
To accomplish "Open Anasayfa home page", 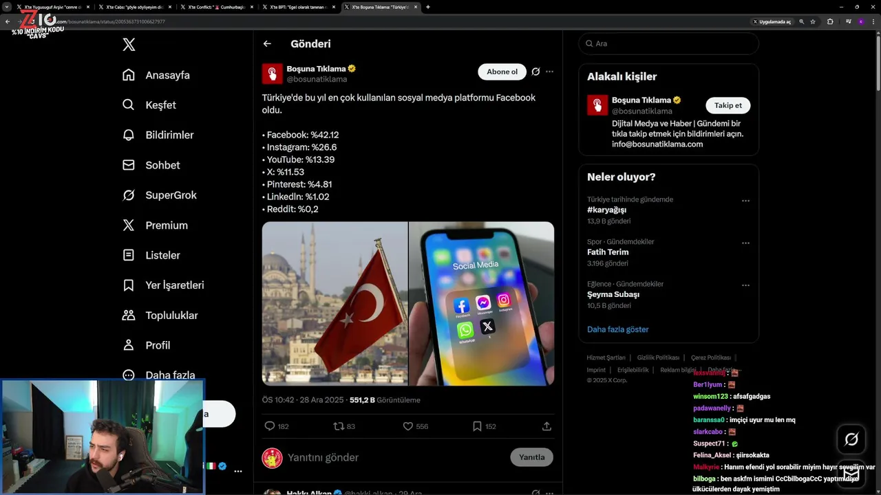I will pyautogui.click(x=156, y=75).
